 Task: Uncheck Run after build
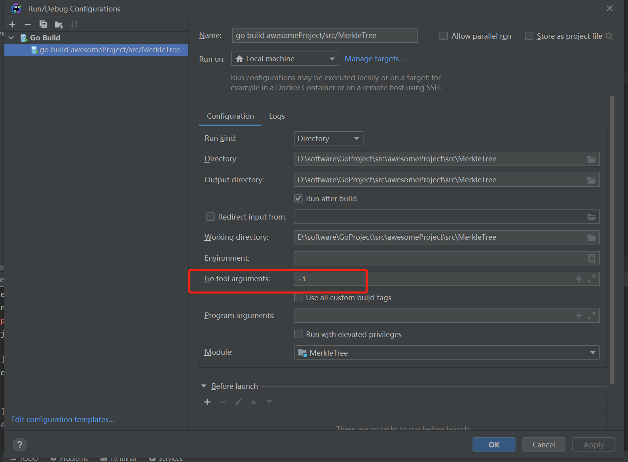click(x=298, y=199)
